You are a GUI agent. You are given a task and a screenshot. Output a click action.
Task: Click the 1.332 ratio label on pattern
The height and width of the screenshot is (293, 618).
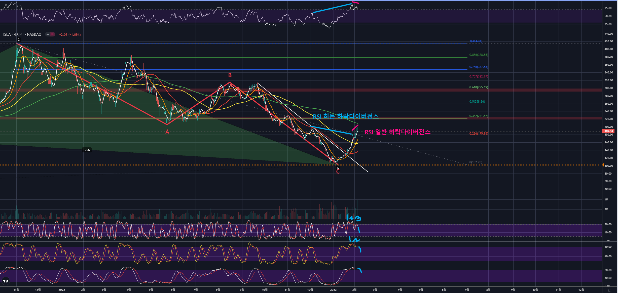87,150
